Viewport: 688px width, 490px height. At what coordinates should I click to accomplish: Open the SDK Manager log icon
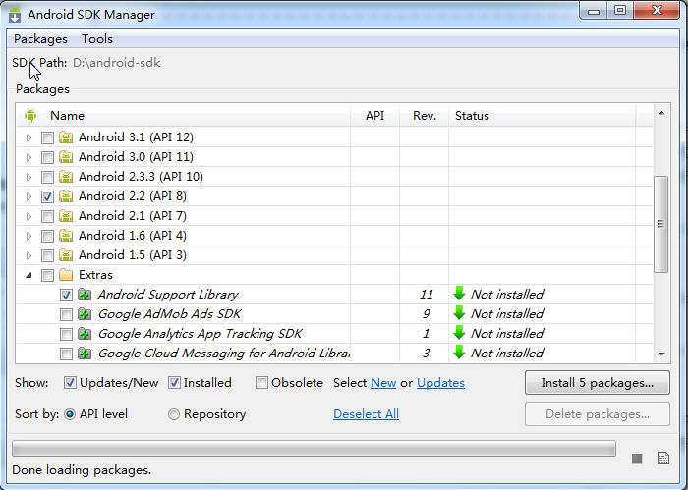(x=663, y=458)
